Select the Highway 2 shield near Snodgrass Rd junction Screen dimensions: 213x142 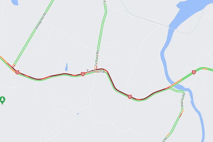(x=17, y=72)
